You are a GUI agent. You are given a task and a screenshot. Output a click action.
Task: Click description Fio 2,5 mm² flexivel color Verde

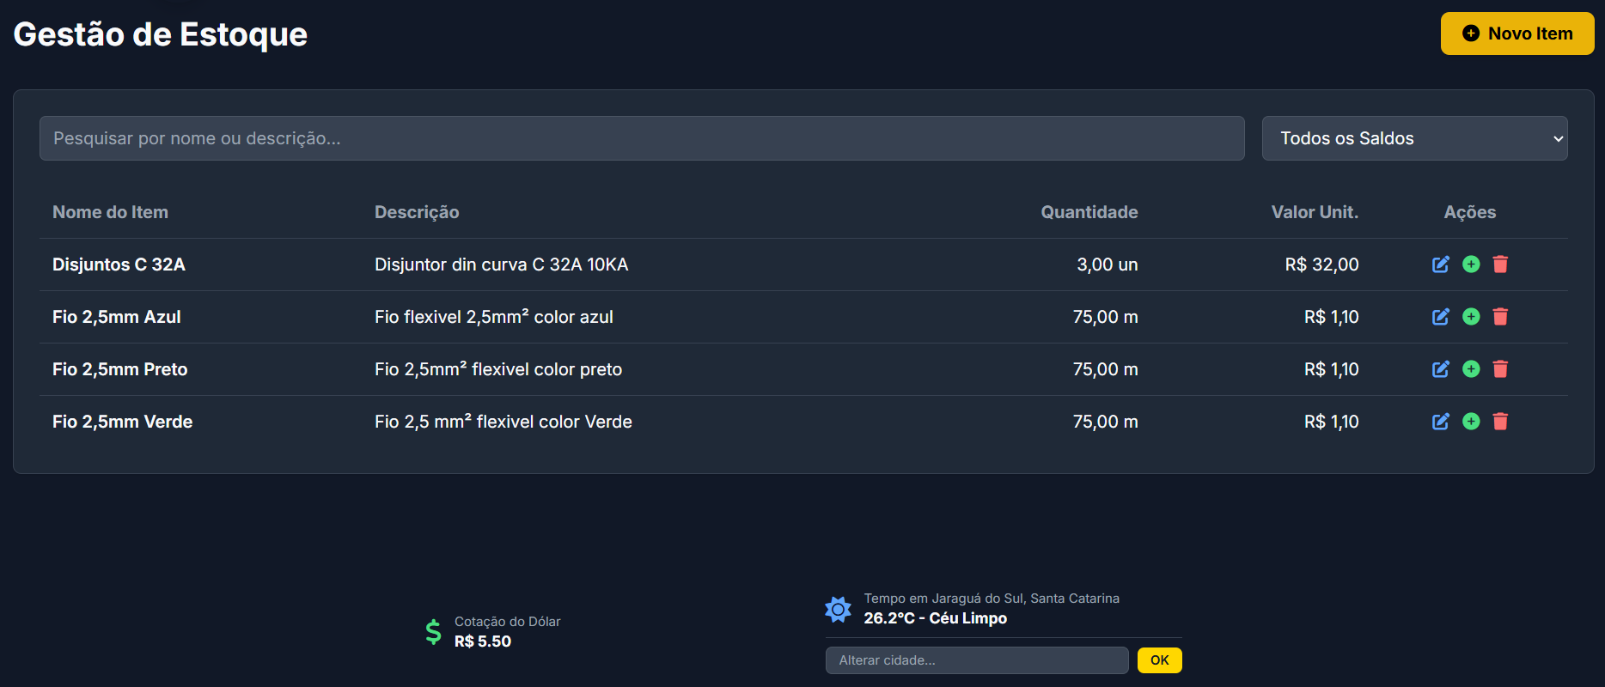pyautogui.click(x=503, y=422)
